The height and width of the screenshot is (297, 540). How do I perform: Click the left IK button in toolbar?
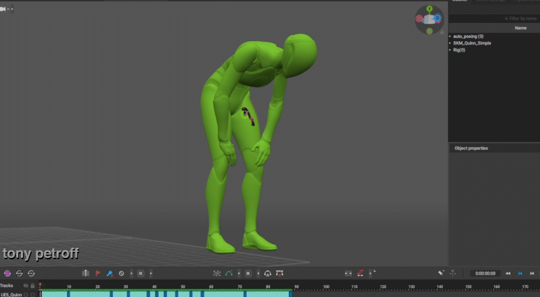pos(140,273)
